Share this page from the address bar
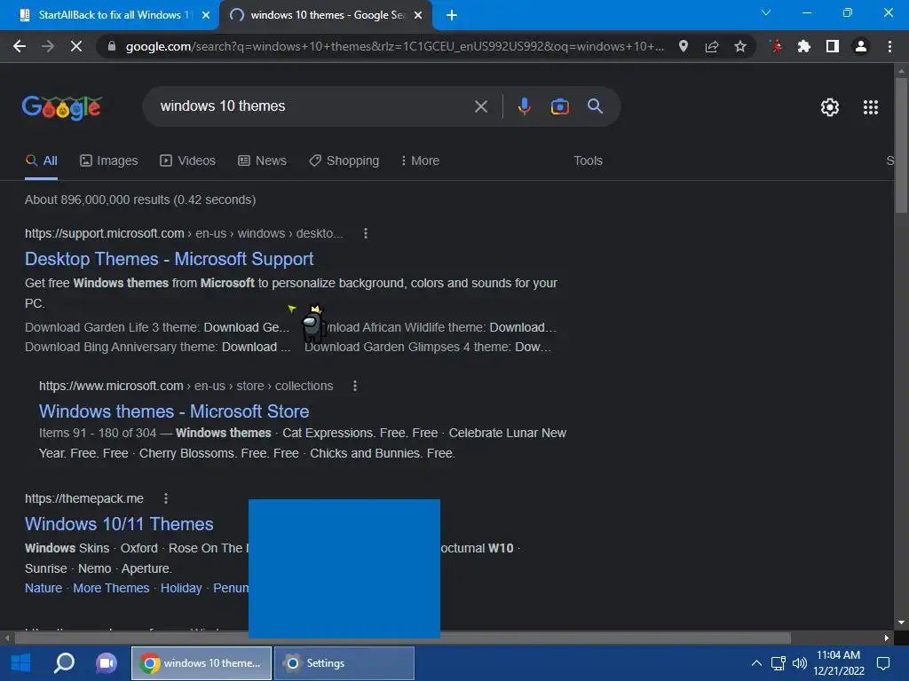This screenshot has height=681, width=909. 712,46
